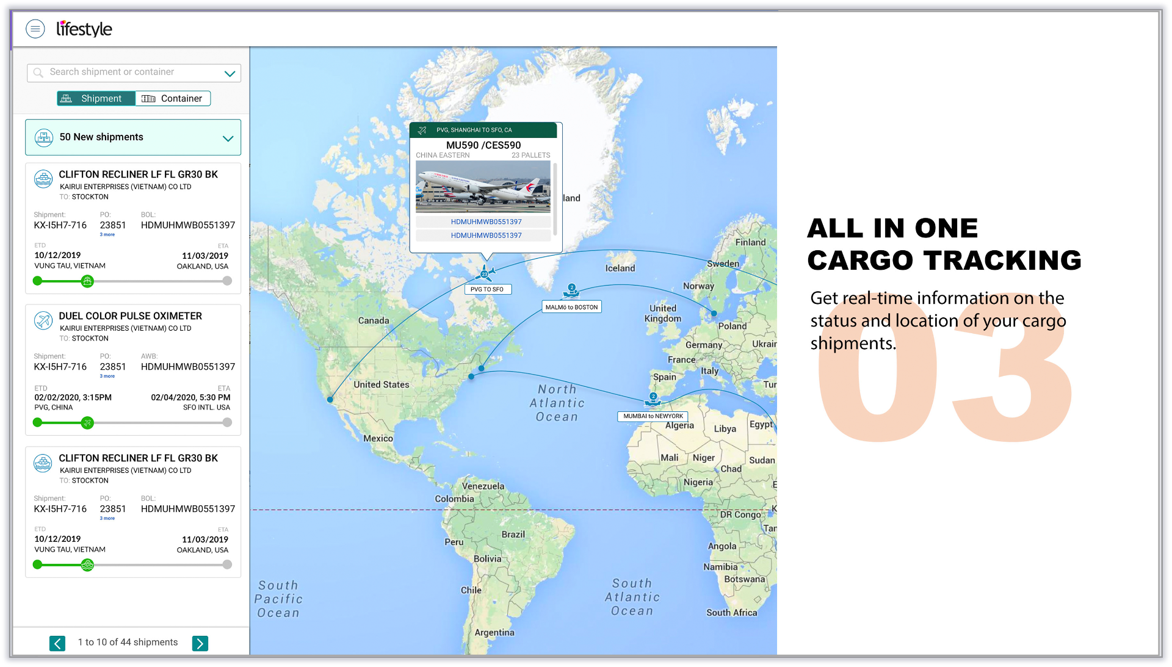The width and height of the screenshot is (1172, 667).
Task: Click the ship icon above MUMBAI to NEWYORK
Action: pos(653,400)
